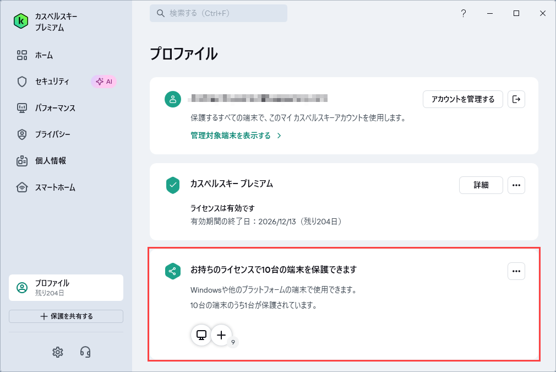Open settings via the gear icon
The image size is (556, 372).
pos(58,352)
